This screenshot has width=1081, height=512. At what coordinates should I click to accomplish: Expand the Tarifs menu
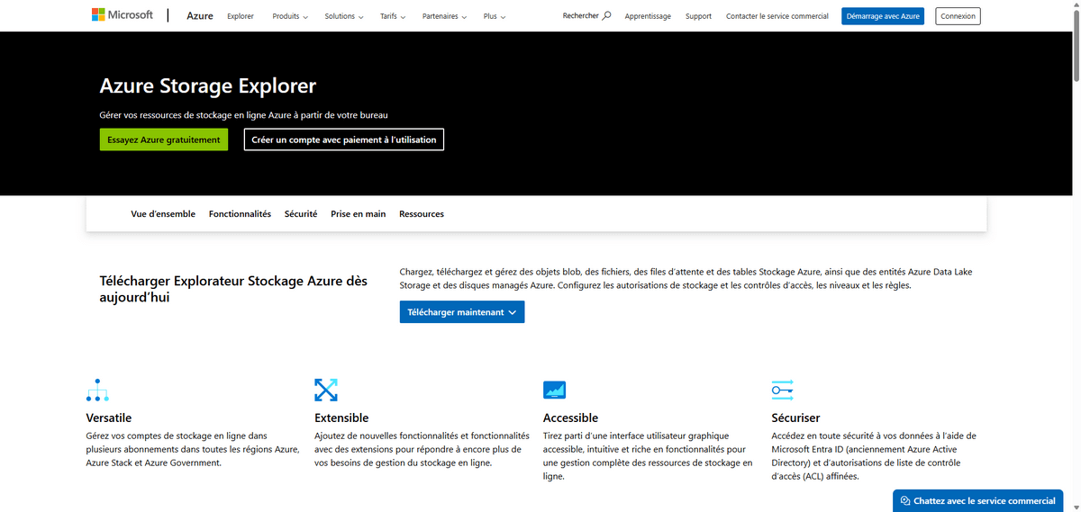pyautogui.click(x=393, y=16)
